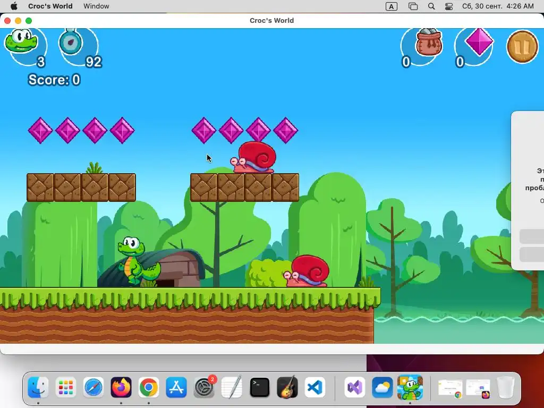Viewport: 544px width, 408px height.
Task: Pause the game with the round pause button
Action: [522, 47]
